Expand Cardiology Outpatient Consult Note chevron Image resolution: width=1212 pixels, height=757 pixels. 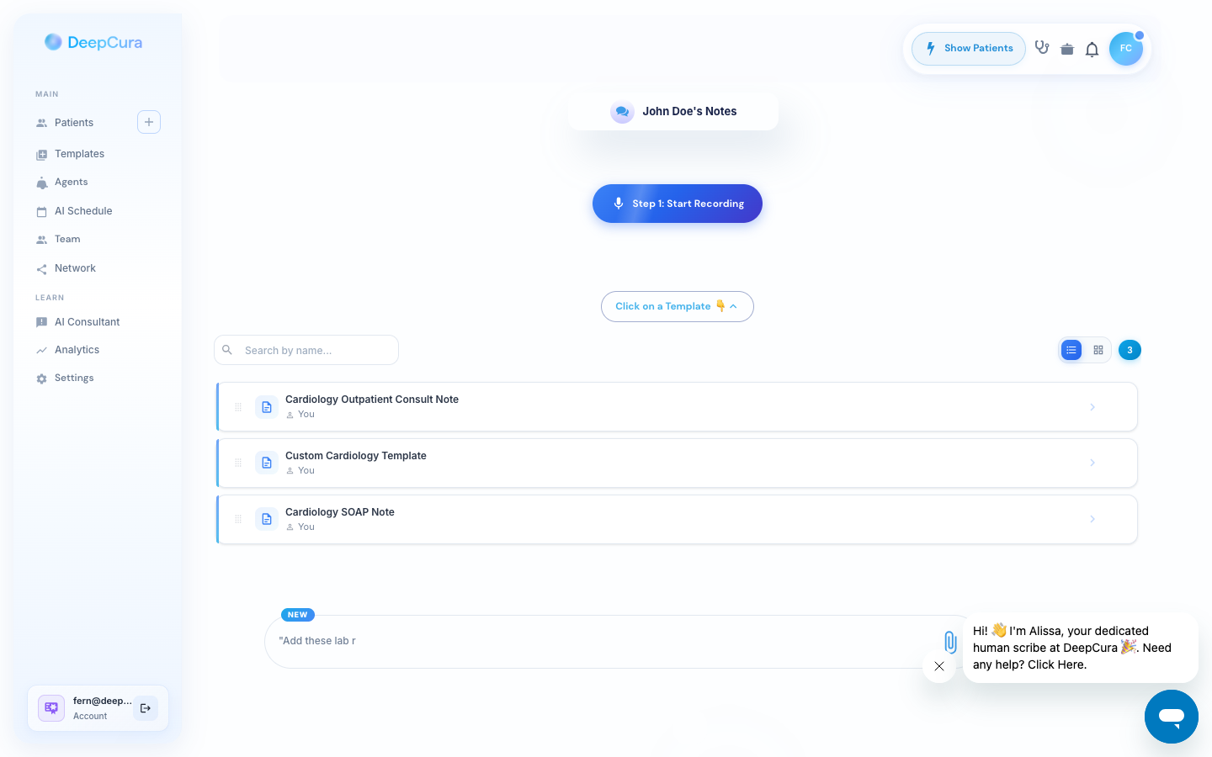(1092, 407)
